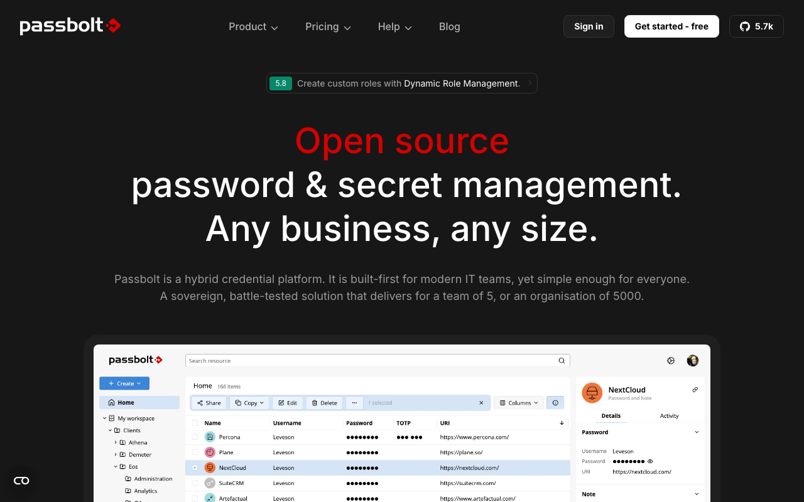804x502 pixels.
Task: Click the magnifier icon in the search bar
Action: [561, 361]
